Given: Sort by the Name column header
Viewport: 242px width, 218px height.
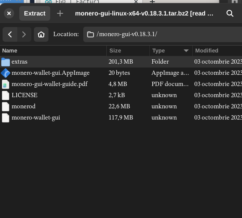Looking at the screenshot, I should pos(53,51).
